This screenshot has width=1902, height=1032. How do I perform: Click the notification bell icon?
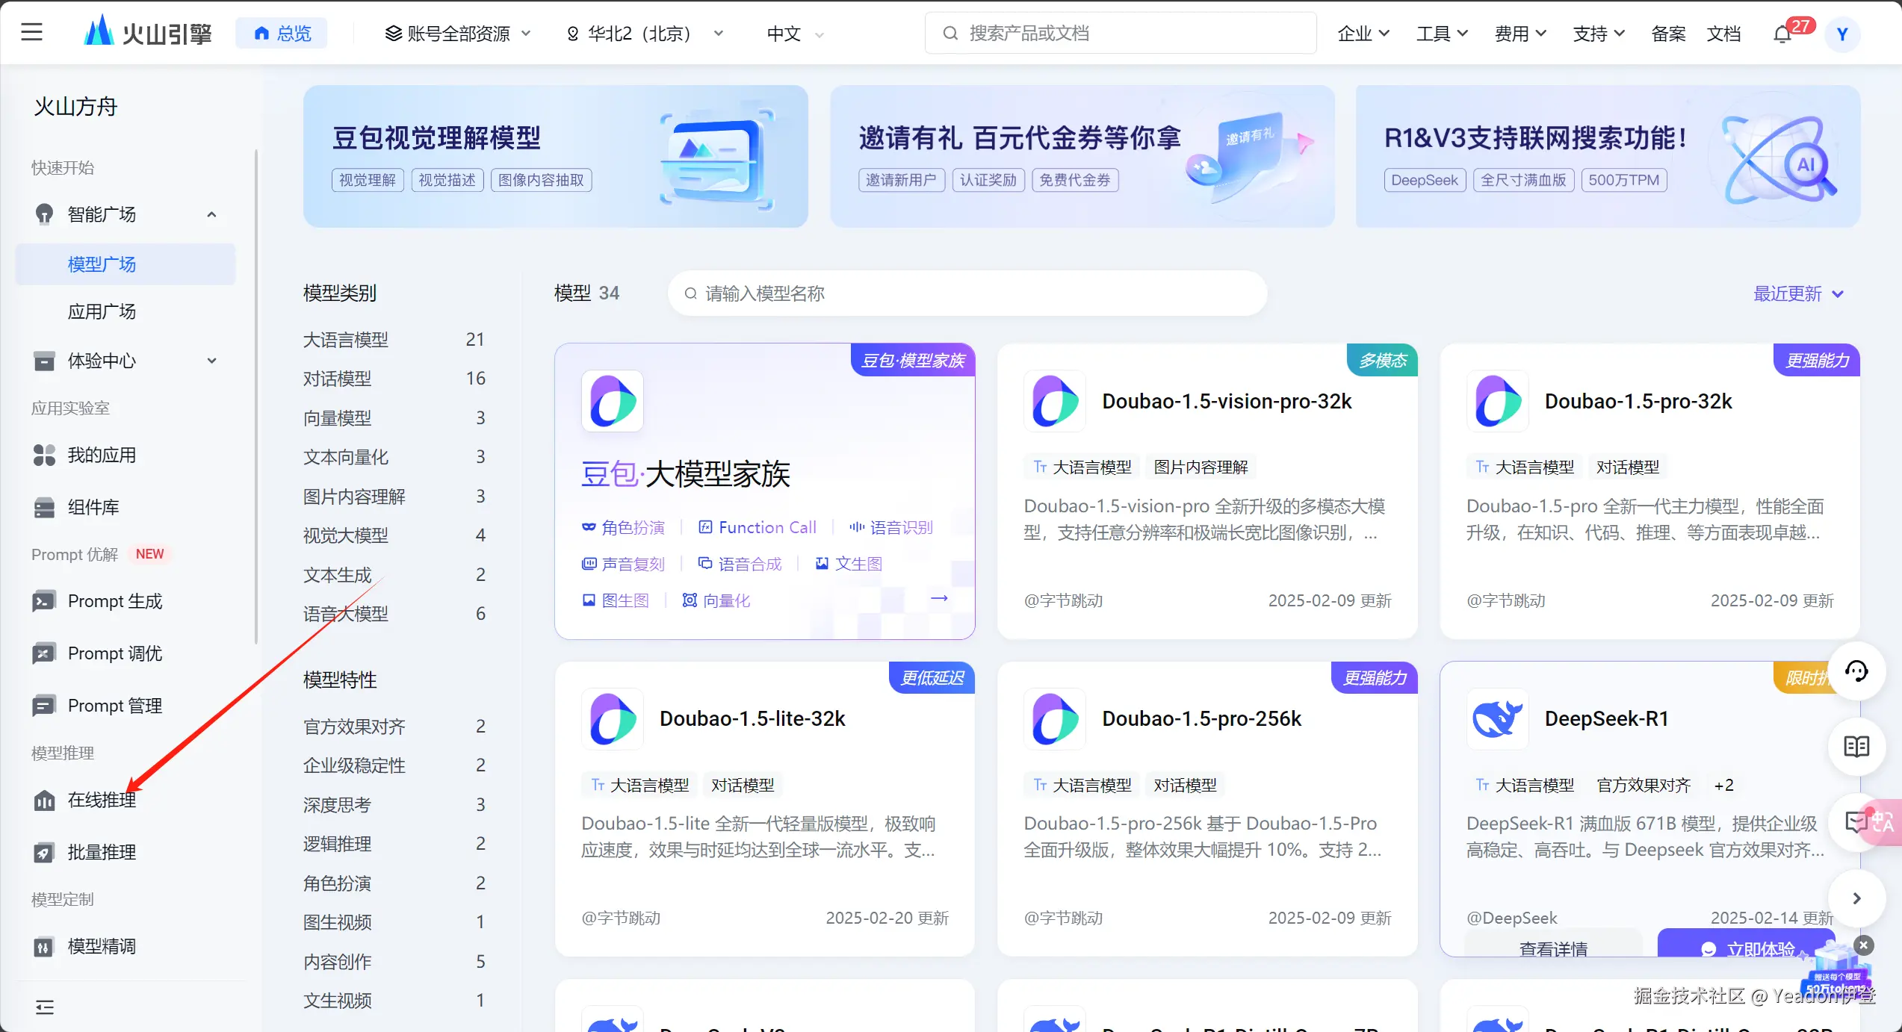click(x=1782, y=34)
